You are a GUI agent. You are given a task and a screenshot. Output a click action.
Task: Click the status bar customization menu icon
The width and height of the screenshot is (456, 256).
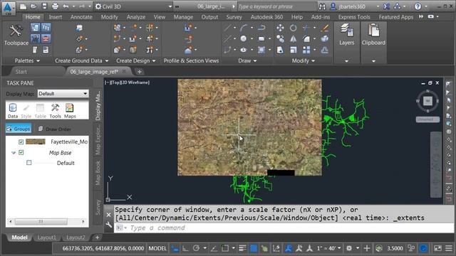click(449, 248)
